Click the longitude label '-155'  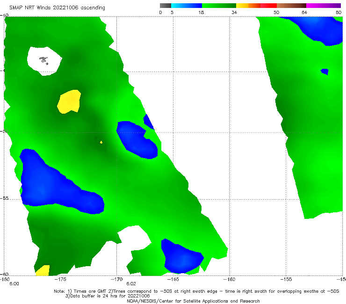(x=286, y=279)
